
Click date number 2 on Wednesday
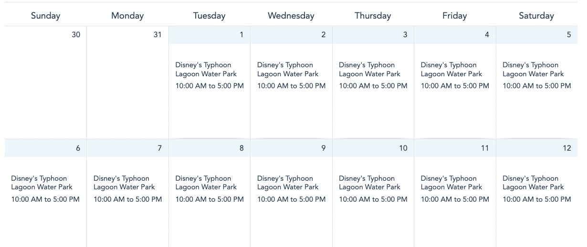324,35
